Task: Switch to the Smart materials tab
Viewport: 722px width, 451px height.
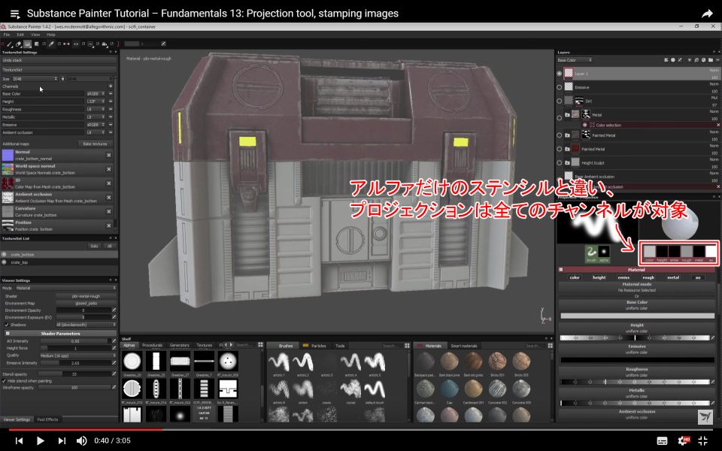Action: 464,346
